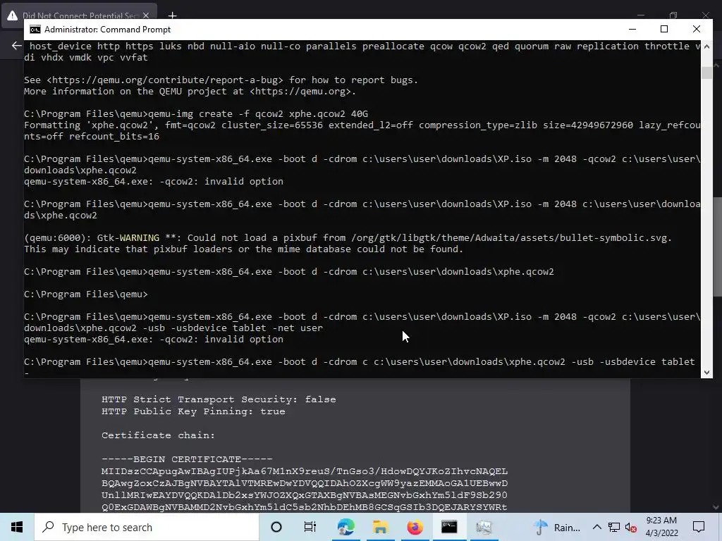
Task: Click the muted volume tray icon
Action: tap(631, 527)
